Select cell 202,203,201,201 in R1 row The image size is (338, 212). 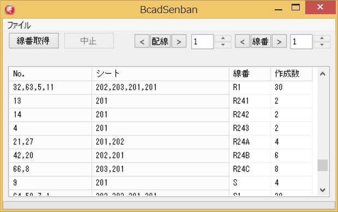click(x=161, y=87)
